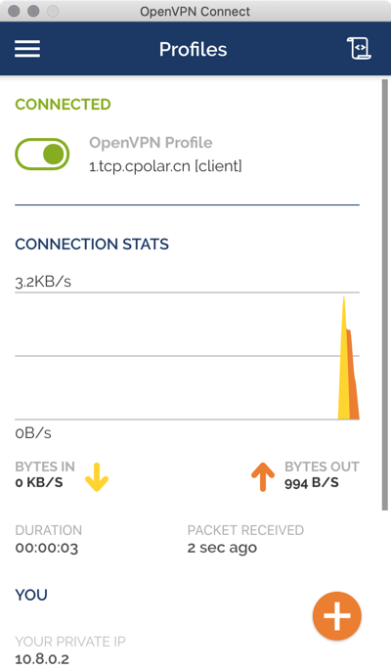Click the private IP 10.8.0.2
Viewport: 391px width, 670px height.
(42, 659)
